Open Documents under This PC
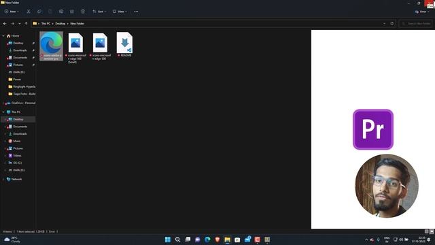The image size is (435, 245). pos(20,127)
